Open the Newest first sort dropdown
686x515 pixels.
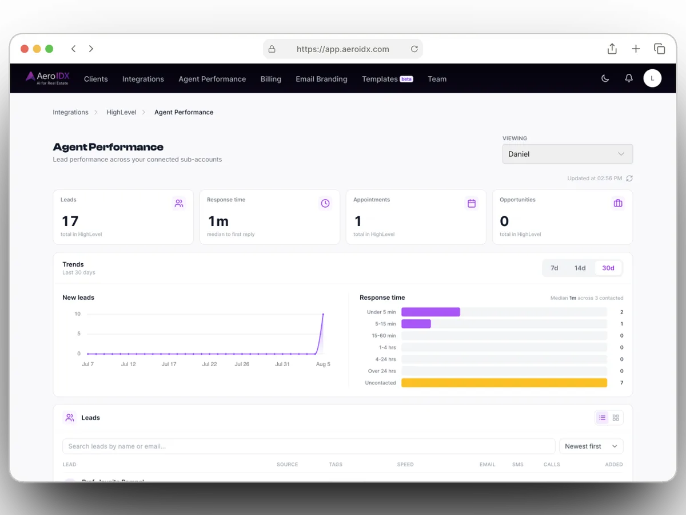click(591, 446)
